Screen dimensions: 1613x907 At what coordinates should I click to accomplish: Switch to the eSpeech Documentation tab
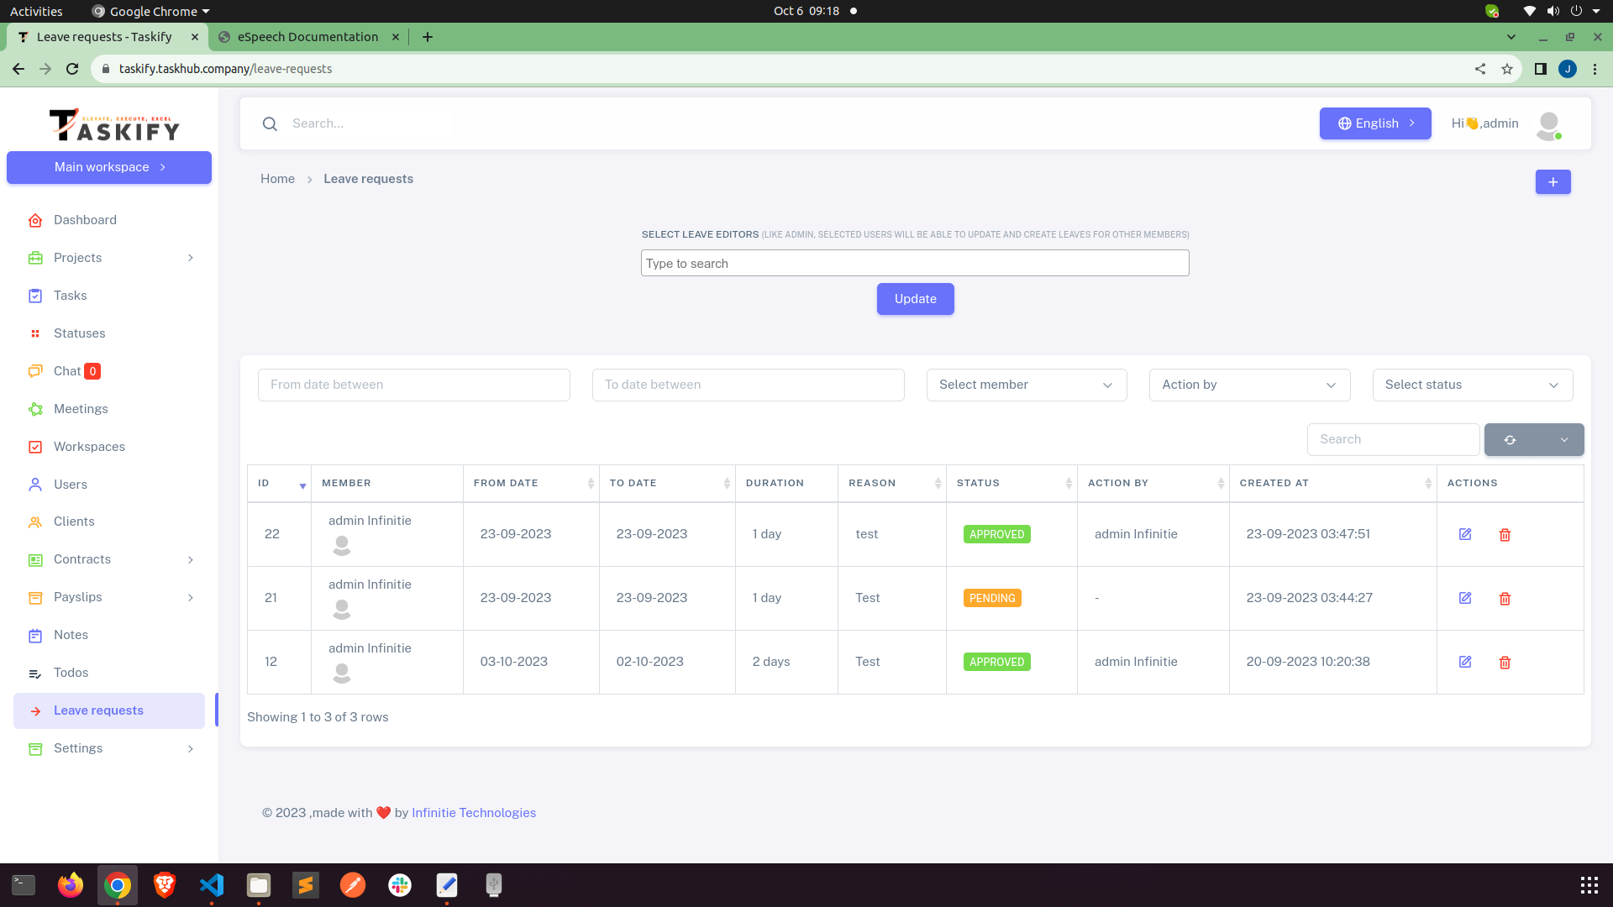pyautogui.click(x=307, y=37)
